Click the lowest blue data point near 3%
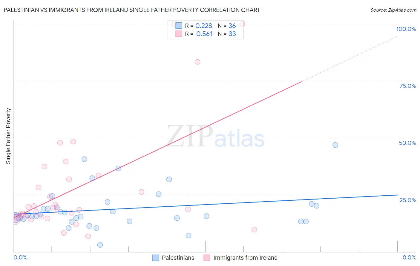 (100, 245)
